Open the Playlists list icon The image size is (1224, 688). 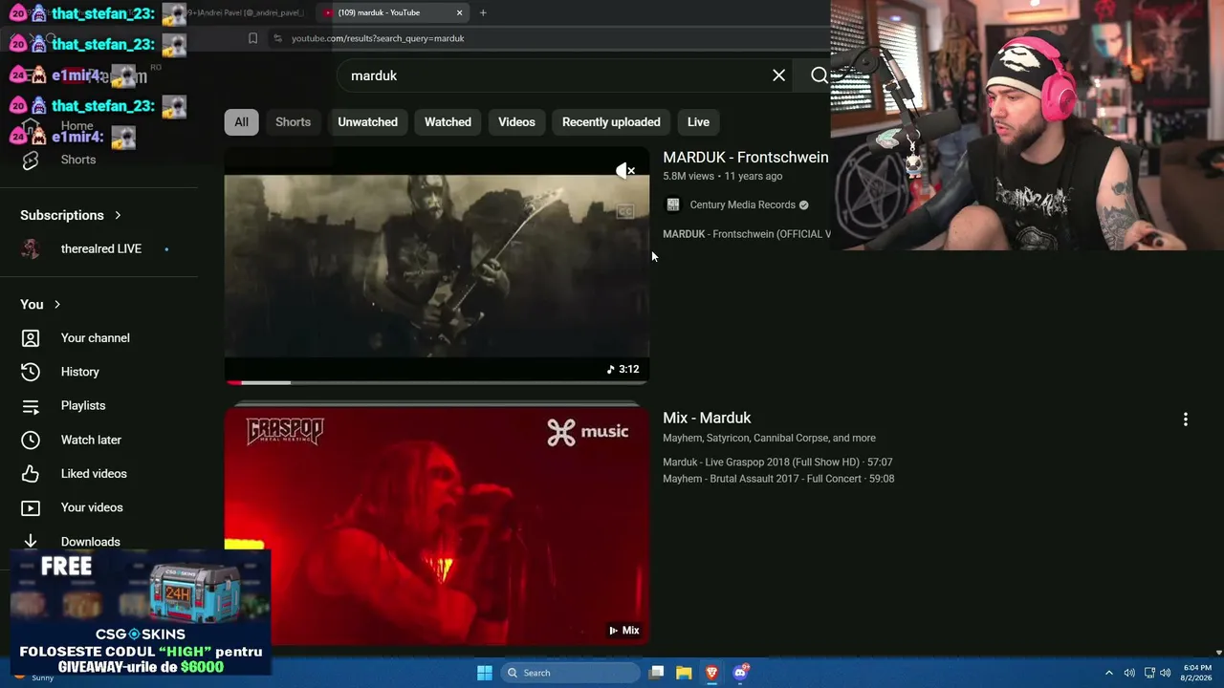31,406
